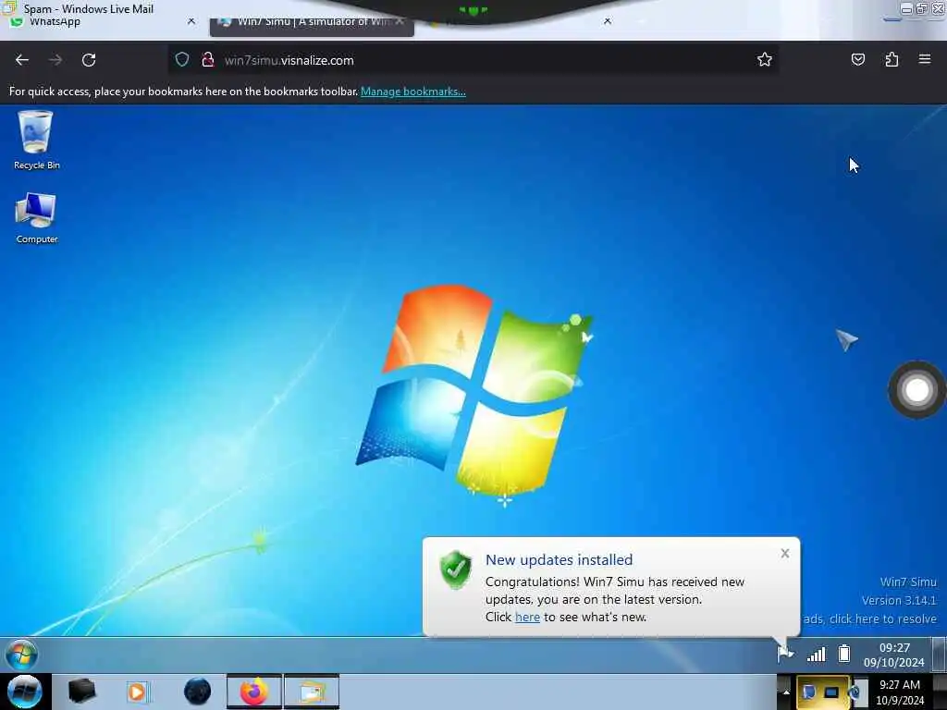Click the padlock site security icon
The width and height of the screenshot is (947, 710).
(x=208, y=60)
